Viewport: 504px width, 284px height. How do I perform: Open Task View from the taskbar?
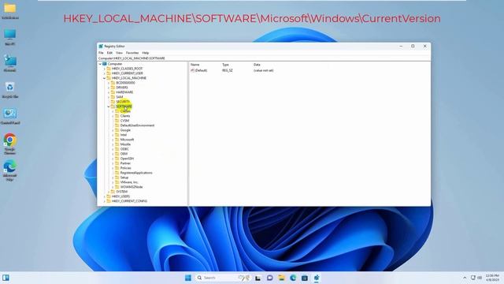point(258,278)
